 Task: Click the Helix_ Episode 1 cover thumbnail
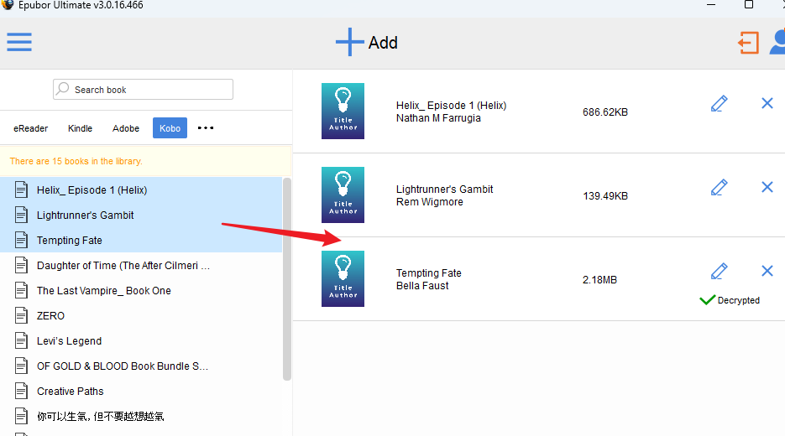pyautogui.click(x=343, y=111)
